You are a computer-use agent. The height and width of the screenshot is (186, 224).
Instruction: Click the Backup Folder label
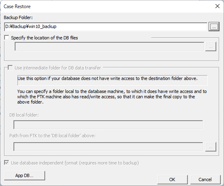point(18,17)
